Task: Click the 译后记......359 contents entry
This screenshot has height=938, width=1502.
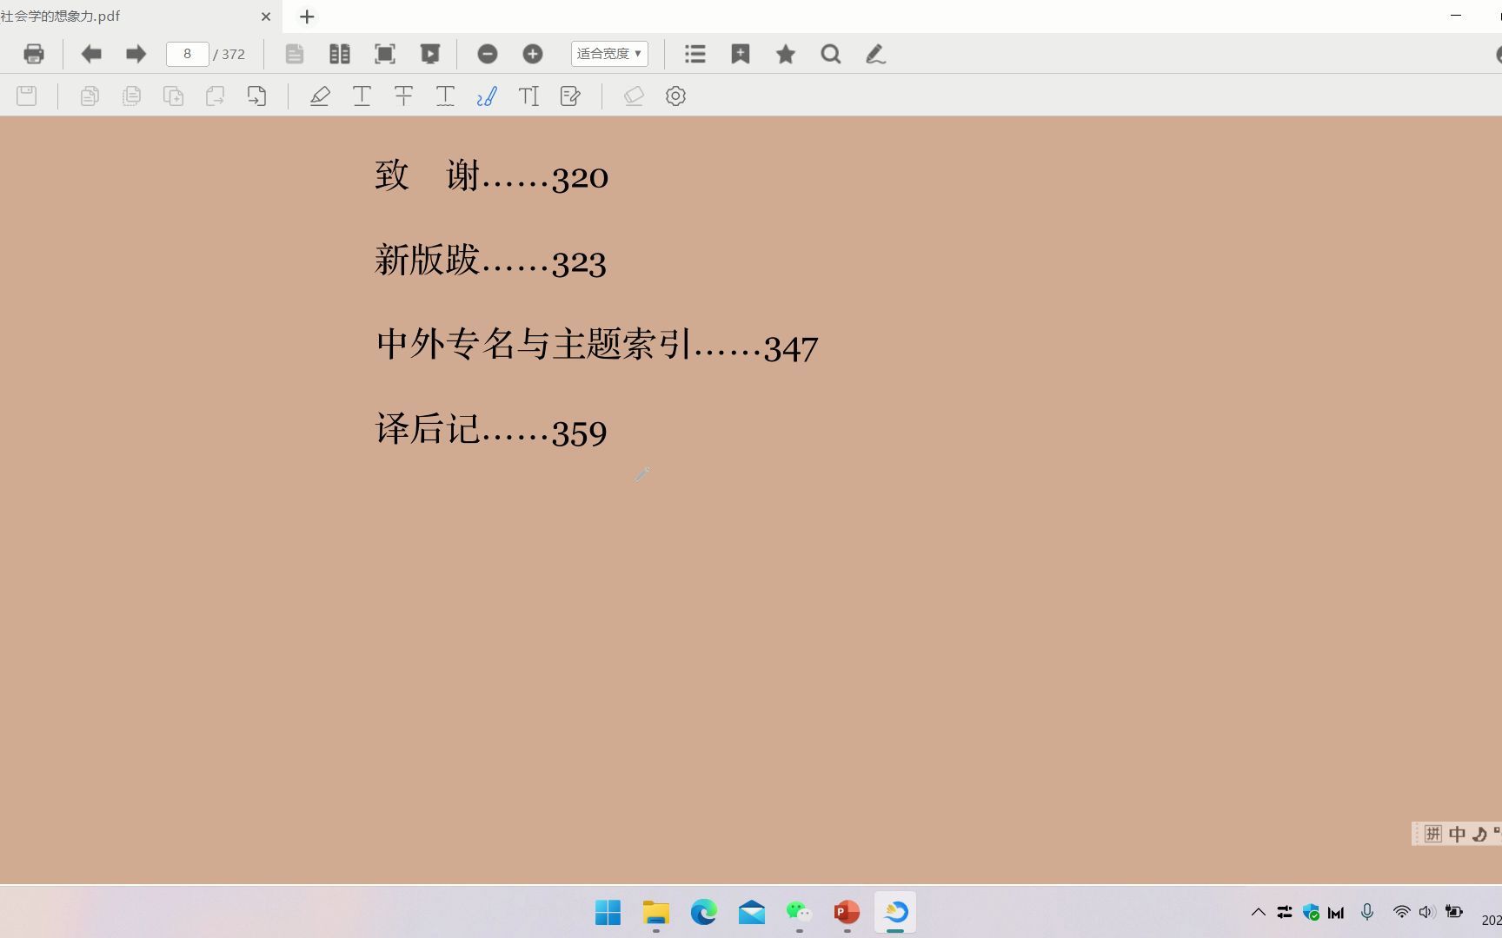Action: pyautogui.click(x=491, y=430)
